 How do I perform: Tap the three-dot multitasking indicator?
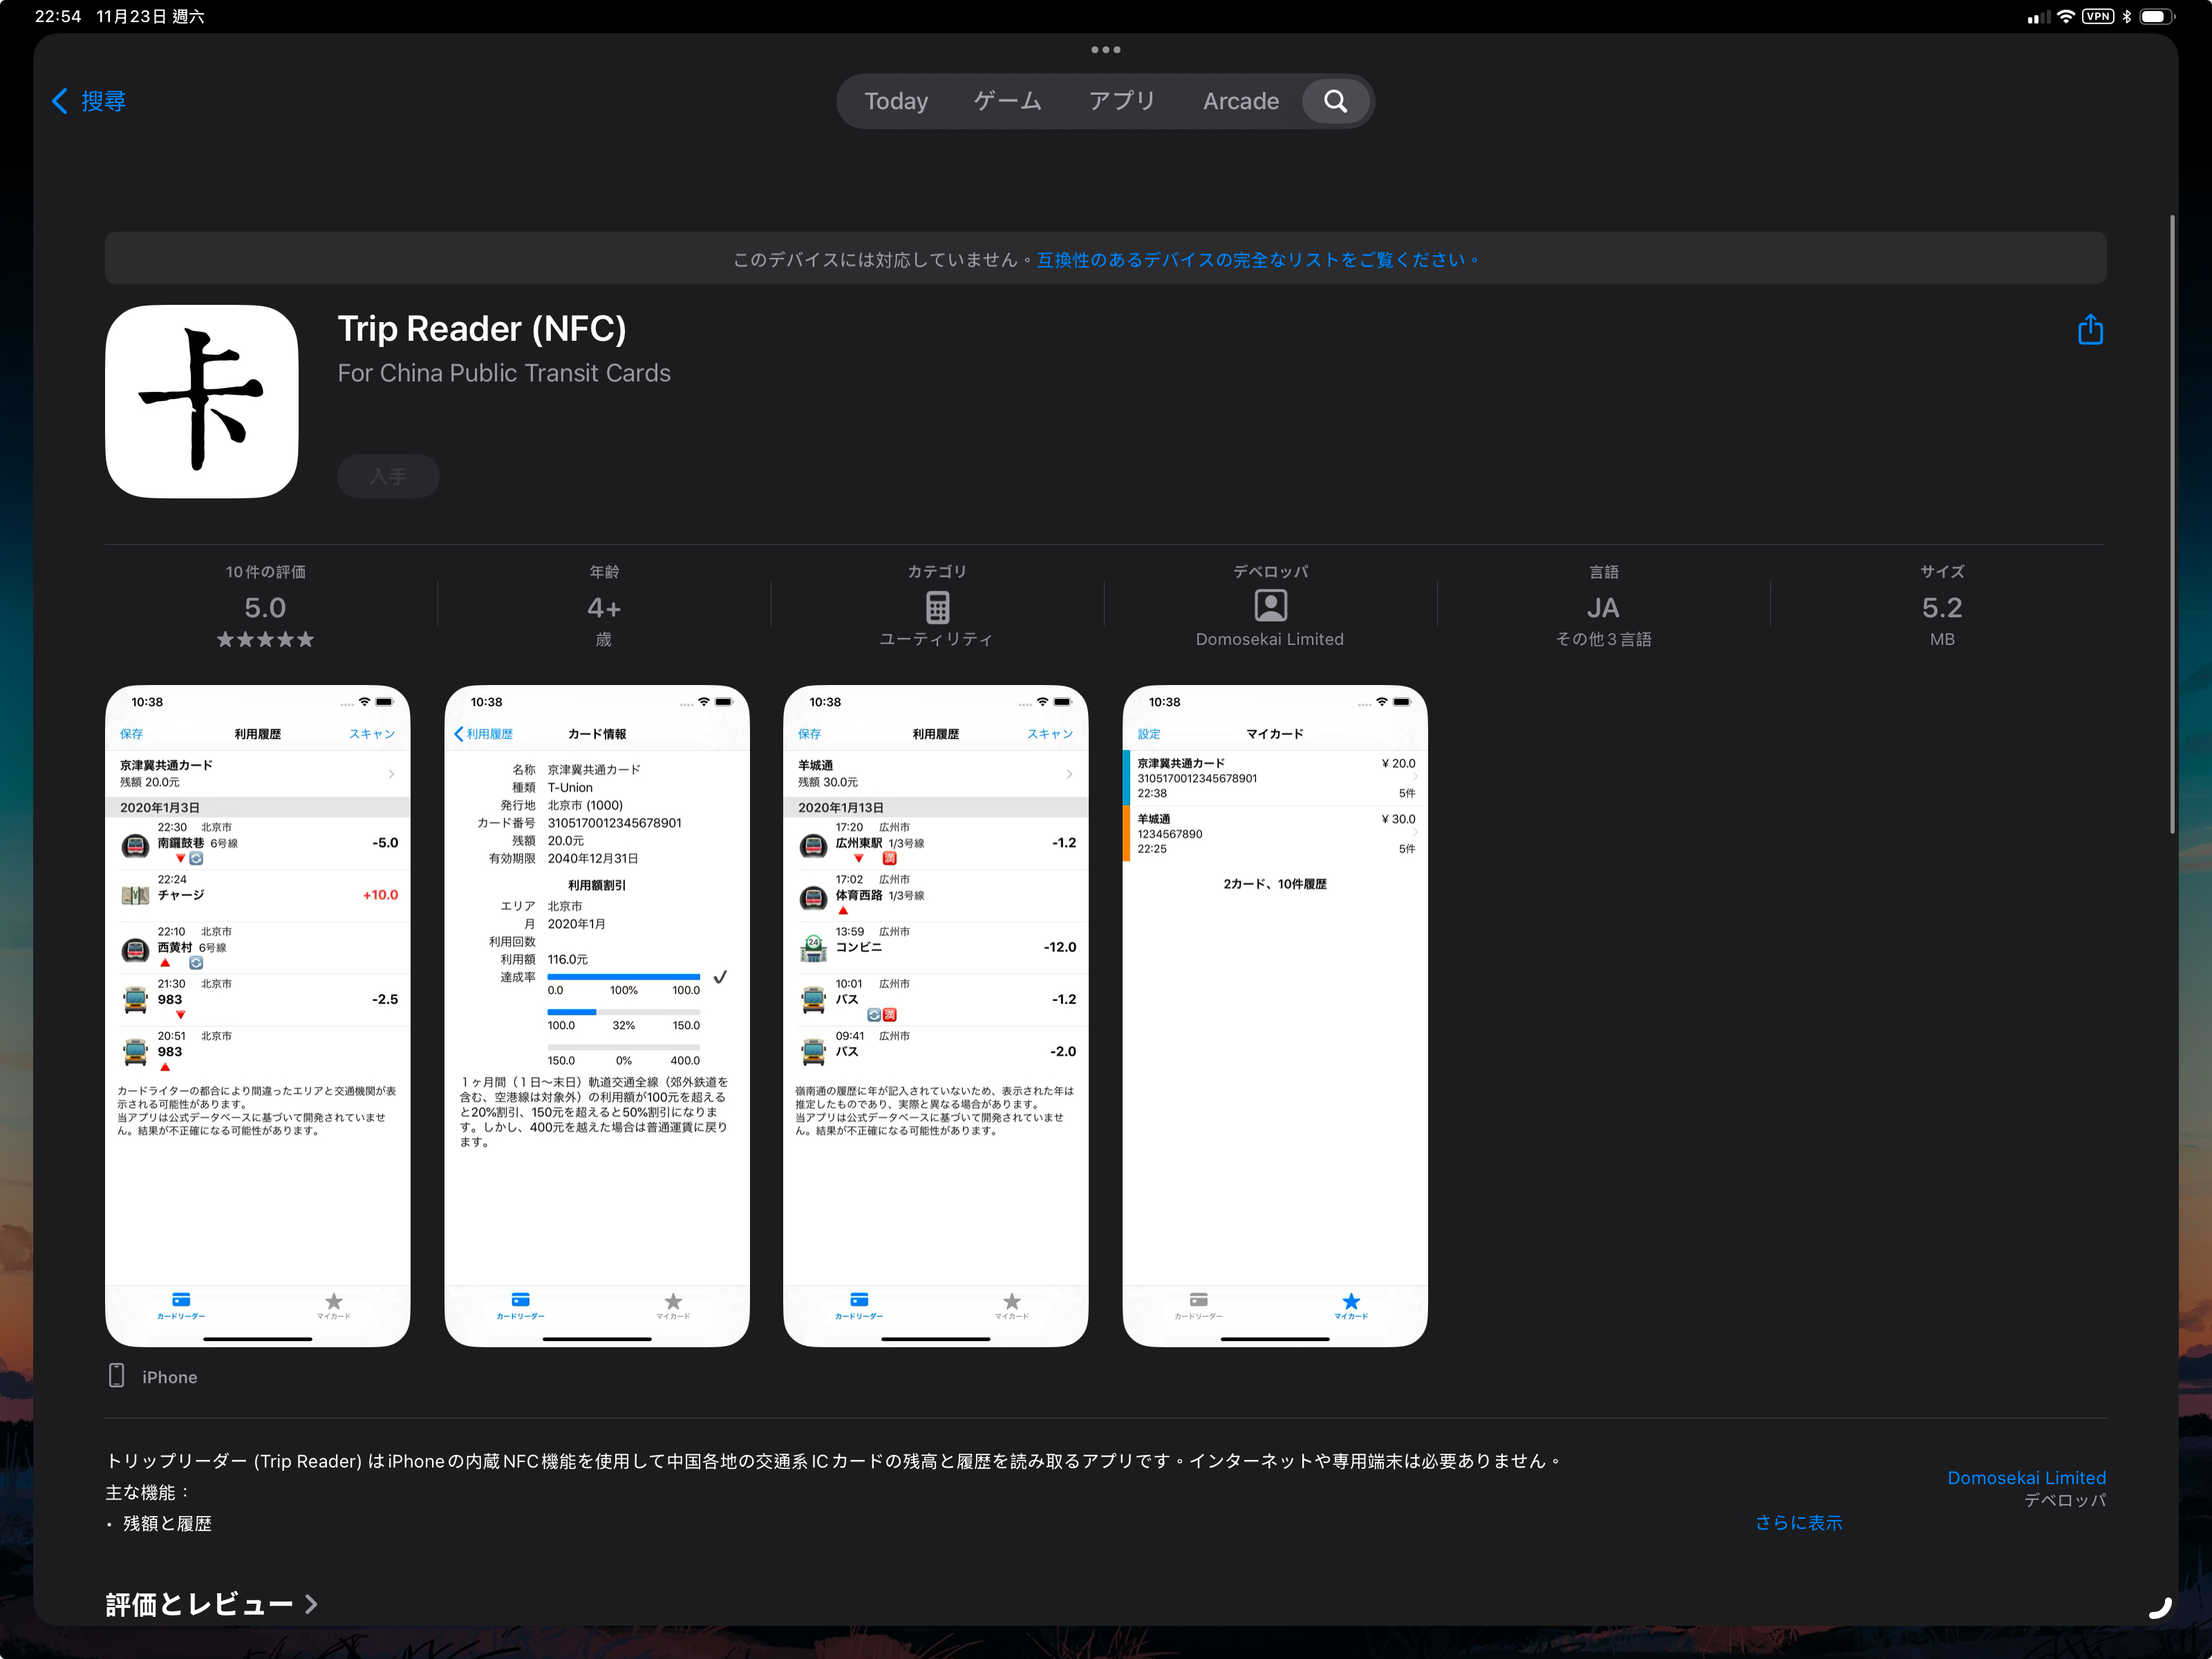tap(1105, 49)
